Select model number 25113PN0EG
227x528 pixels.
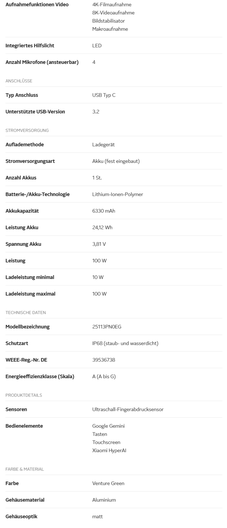(x=107, y=327)
